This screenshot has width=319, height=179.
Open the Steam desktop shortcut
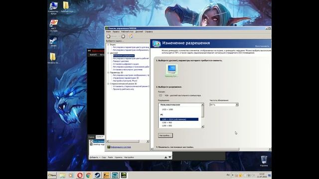(53, 42)
